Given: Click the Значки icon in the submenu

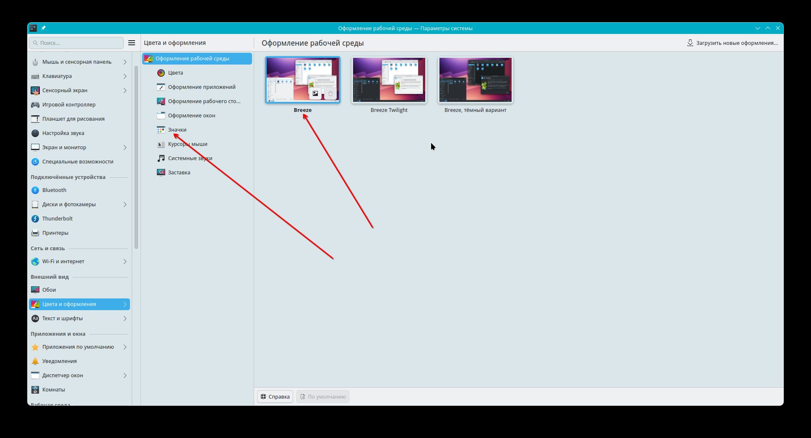Looking at the screenshot, I should click(x=161, y=130).
